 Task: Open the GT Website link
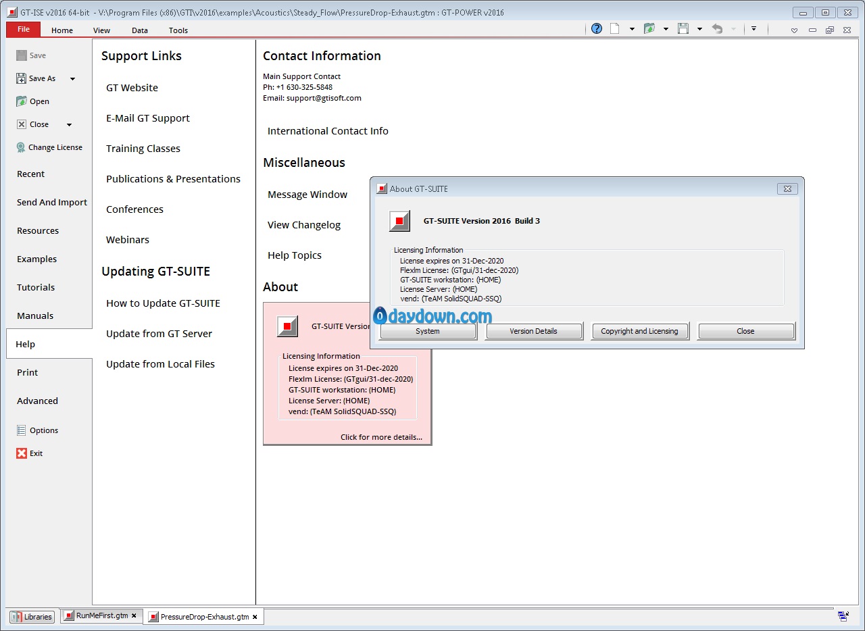(x=132, y=88)
